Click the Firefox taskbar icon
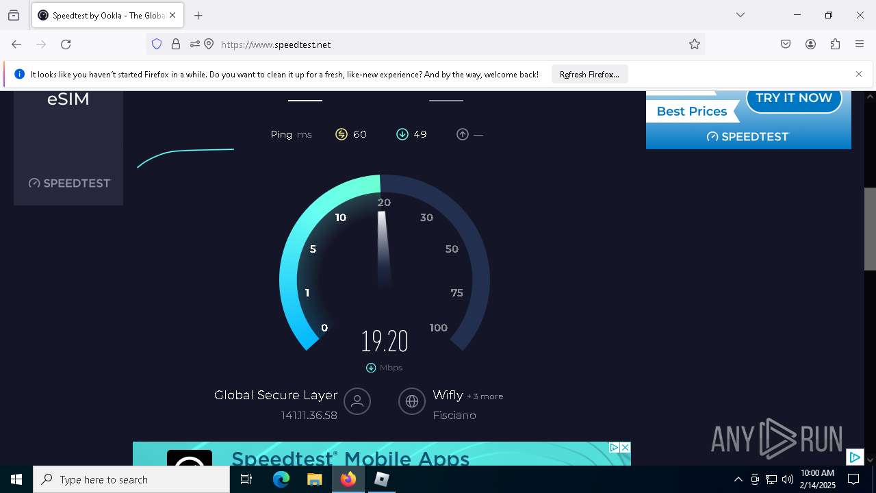876x493 pixels. [348, 479]
